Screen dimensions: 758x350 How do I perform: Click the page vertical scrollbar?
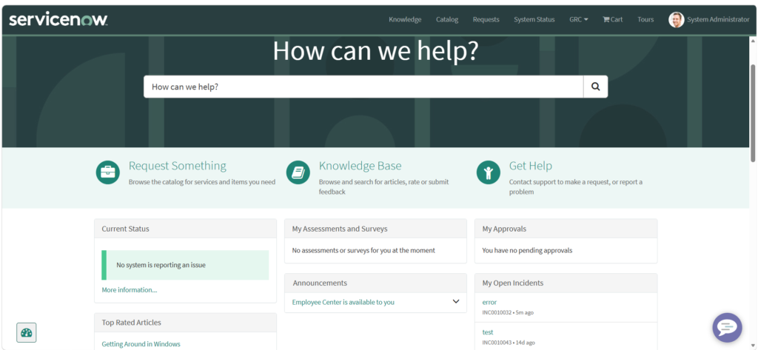[x=753, y=111]
